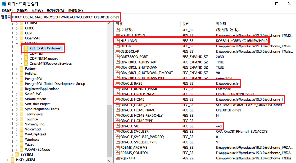The width and height of the screenshot is (296, 163).
Task: Expand the ODBC tree node
Action: click(17, 28)
